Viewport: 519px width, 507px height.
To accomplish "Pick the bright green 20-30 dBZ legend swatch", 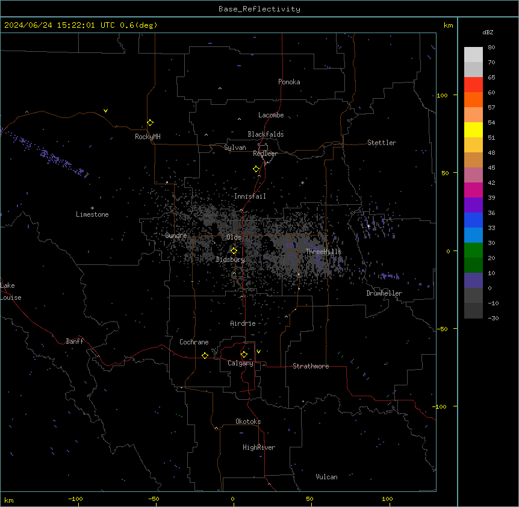I will (x=473, y=250).
